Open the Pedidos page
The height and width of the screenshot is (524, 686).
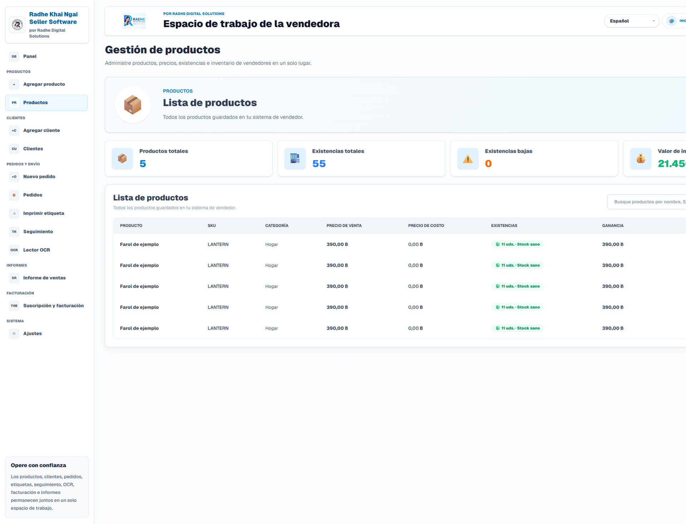tap(46, 195)
